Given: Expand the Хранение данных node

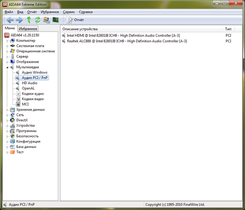Looking at the screenshot, I should (x=7, y=110).
